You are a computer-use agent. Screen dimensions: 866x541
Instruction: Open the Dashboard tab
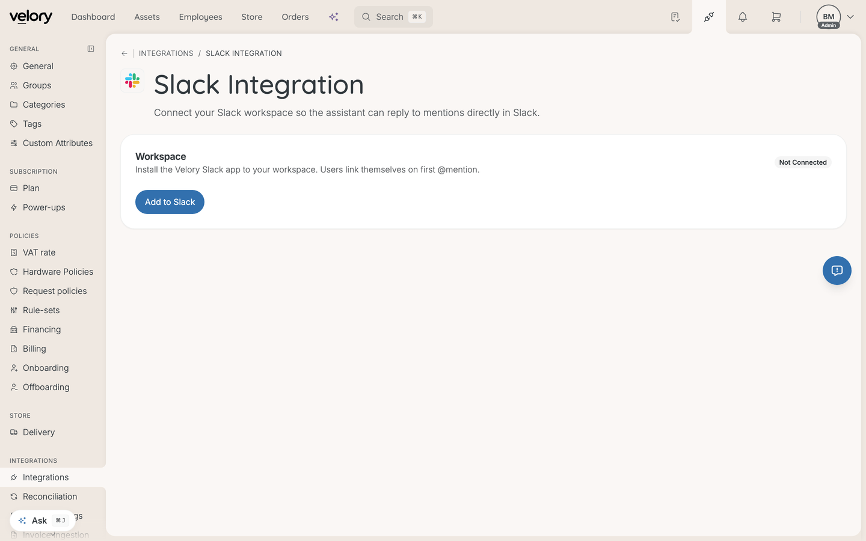click(x=93, y=17)
